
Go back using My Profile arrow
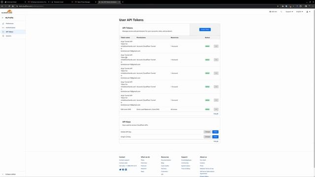click(x=2, y=18)
